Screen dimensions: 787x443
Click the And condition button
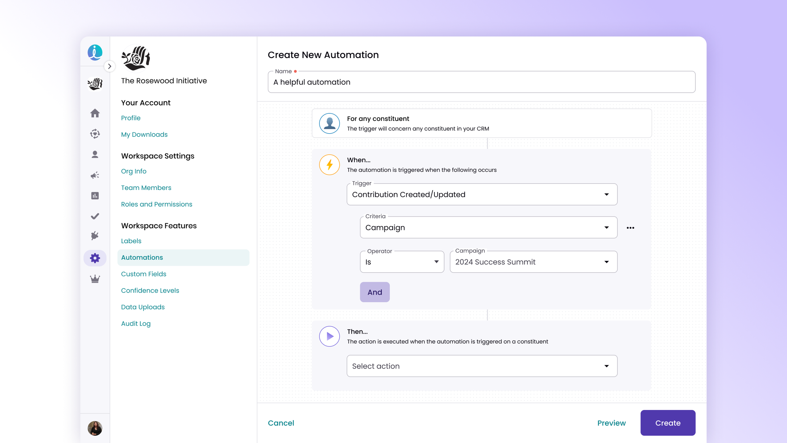[x=375, y=292]
